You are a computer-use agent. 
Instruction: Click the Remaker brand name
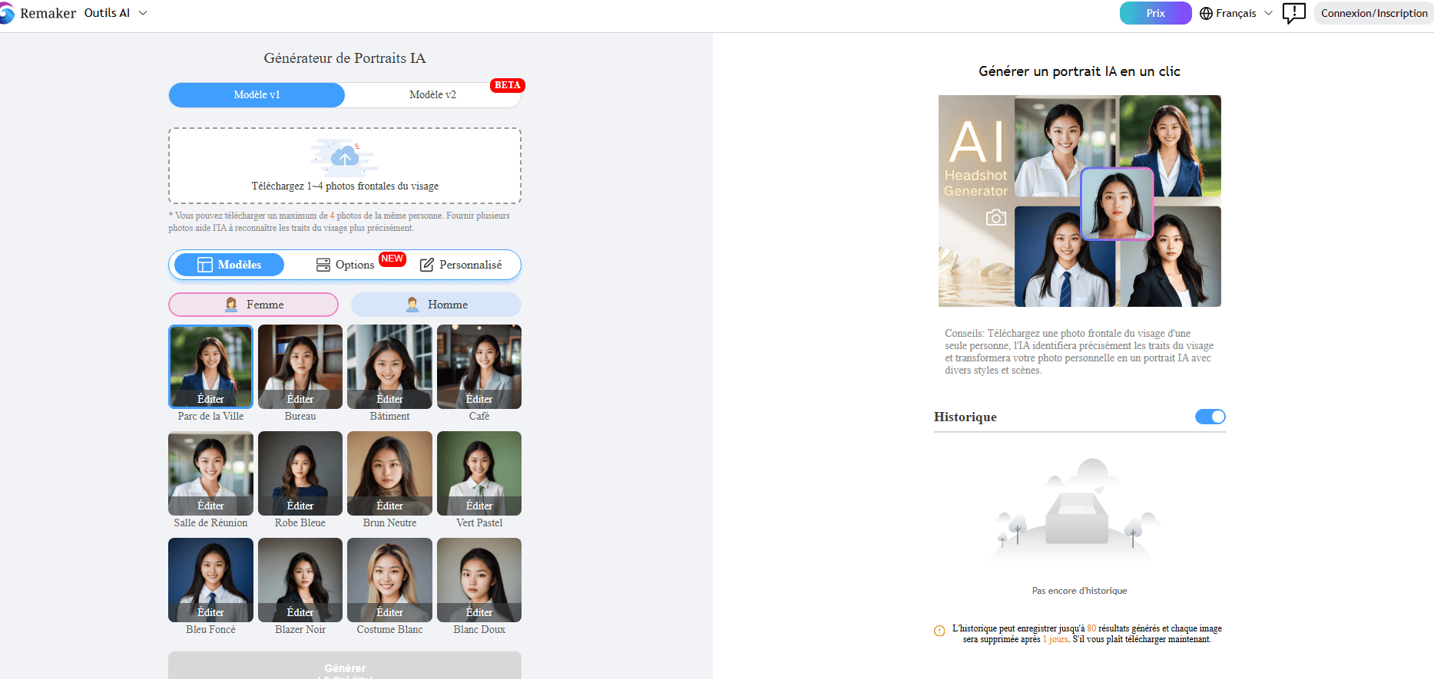(x=48, y=13)
